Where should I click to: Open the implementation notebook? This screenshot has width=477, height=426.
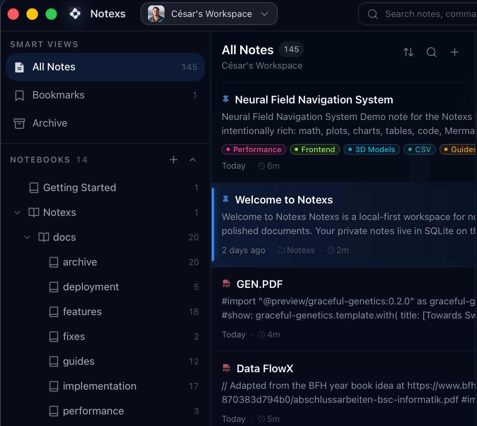[x=105, y=386]
